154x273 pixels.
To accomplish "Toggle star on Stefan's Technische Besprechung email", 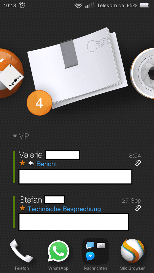I will point(22,208).
